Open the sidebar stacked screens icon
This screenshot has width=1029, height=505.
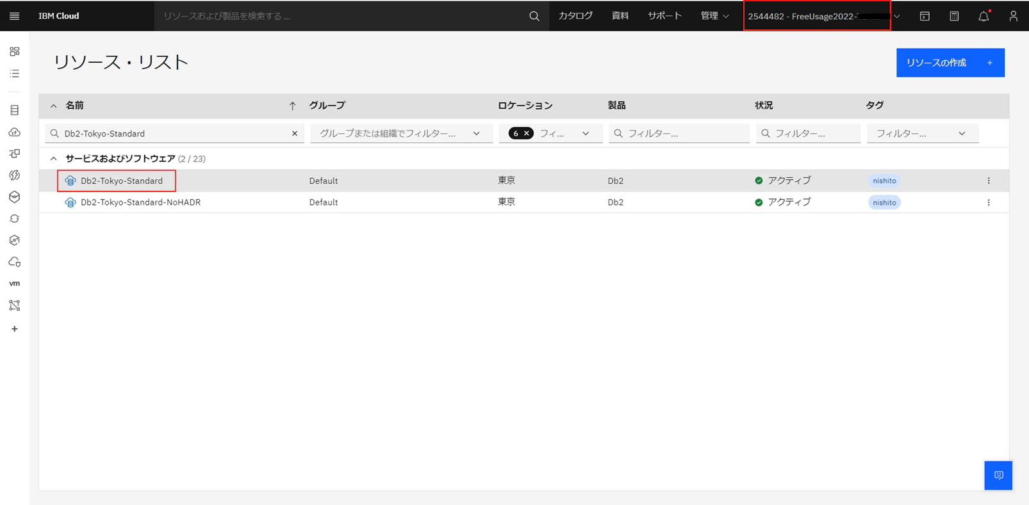(x=14, y=154)
